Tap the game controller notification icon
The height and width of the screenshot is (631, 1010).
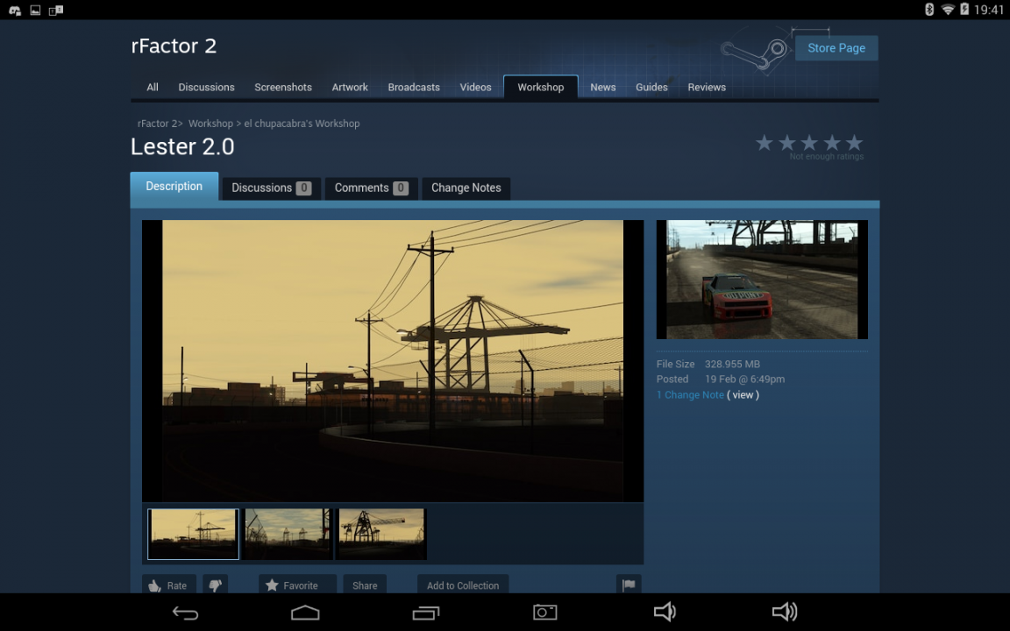point(15,10)
